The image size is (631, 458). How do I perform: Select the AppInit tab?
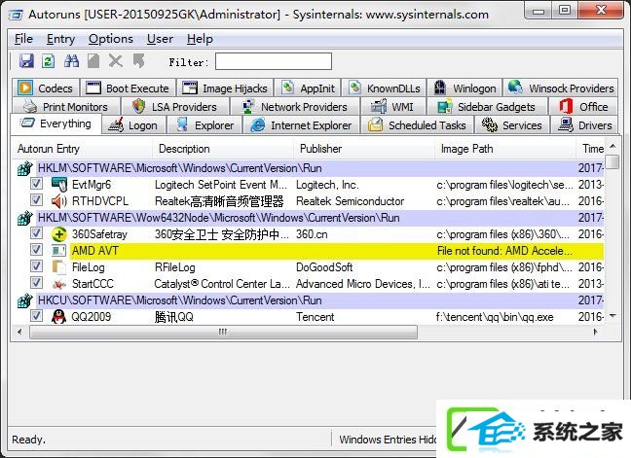[309, 88]
